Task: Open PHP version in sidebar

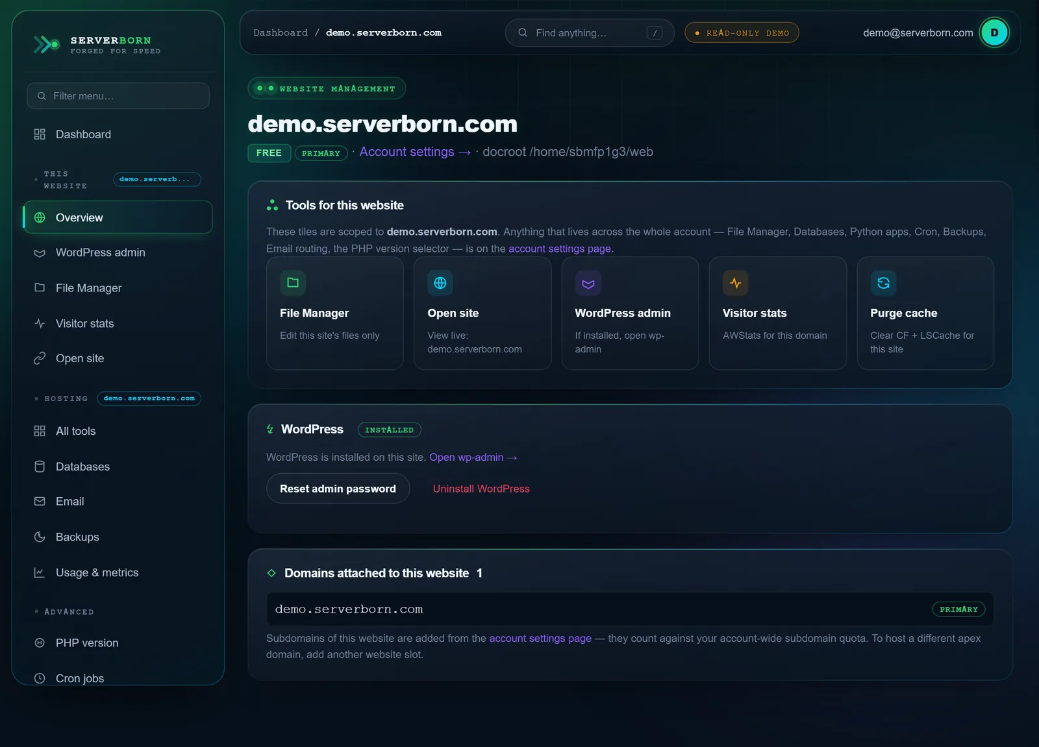Action: [x=118, y=643]
